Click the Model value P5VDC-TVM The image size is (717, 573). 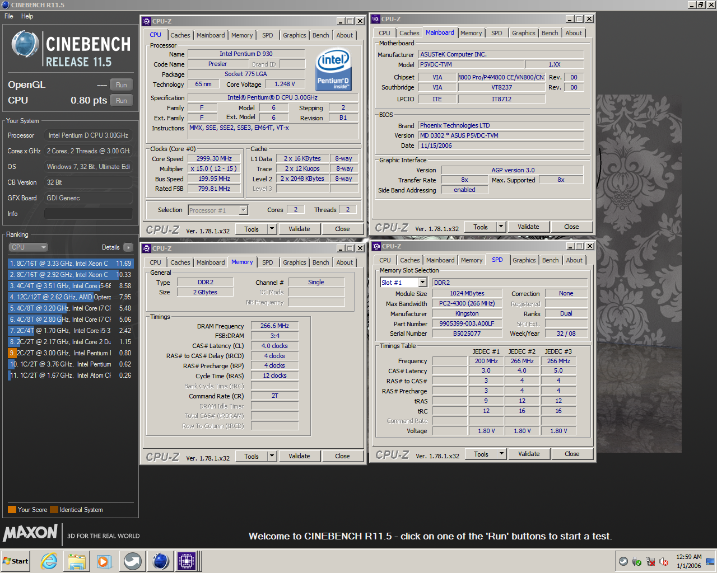point(471,64)
